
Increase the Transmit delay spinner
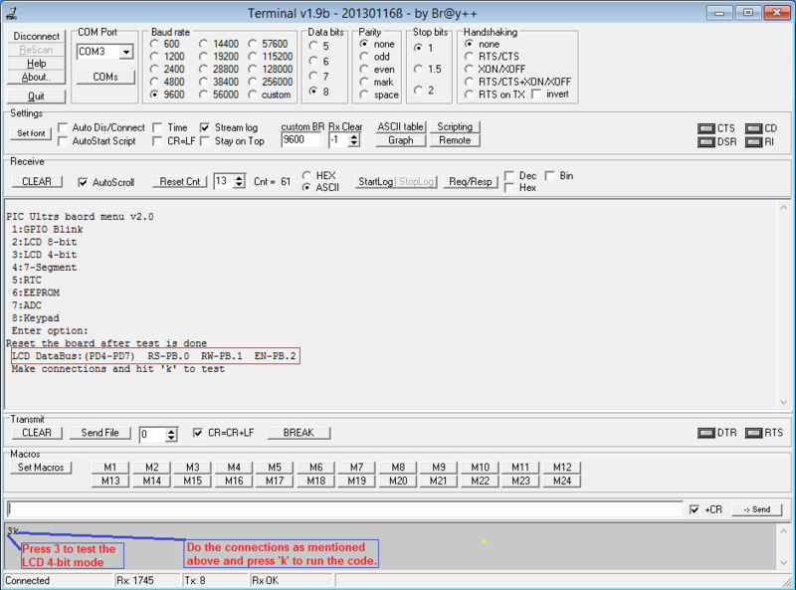pos(171,432)
